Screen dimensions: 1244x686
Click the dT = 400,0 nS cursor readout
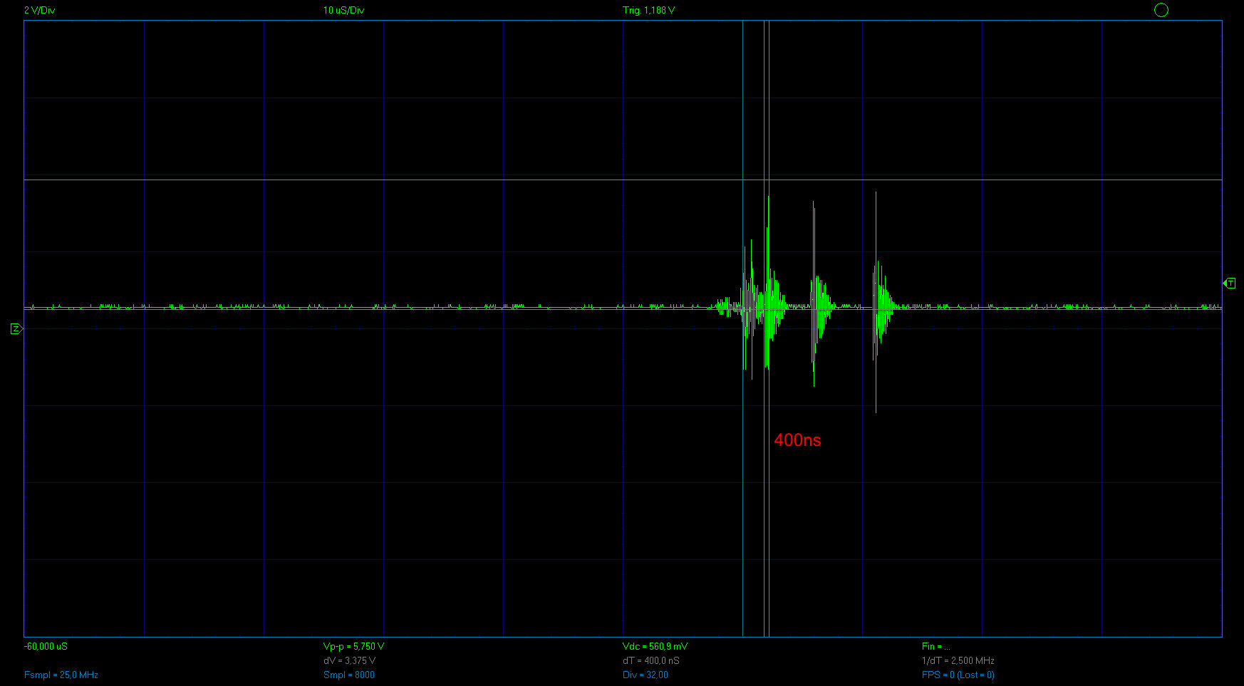(650, 660)
